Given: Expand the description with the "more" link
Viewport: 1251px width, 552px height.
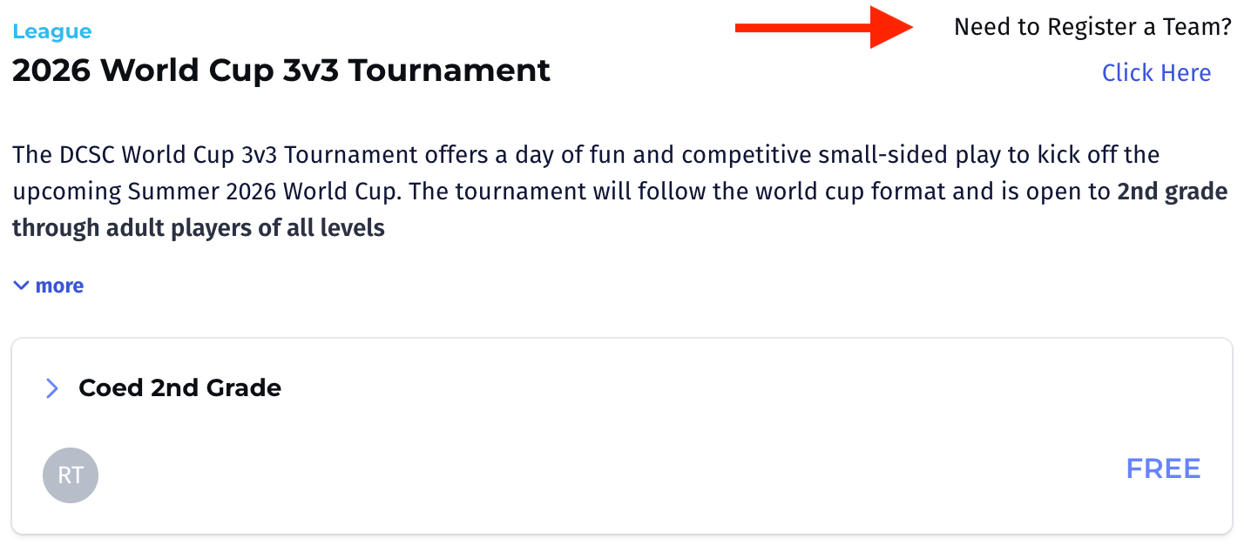Looking at the screenshot, I should 59,286.
